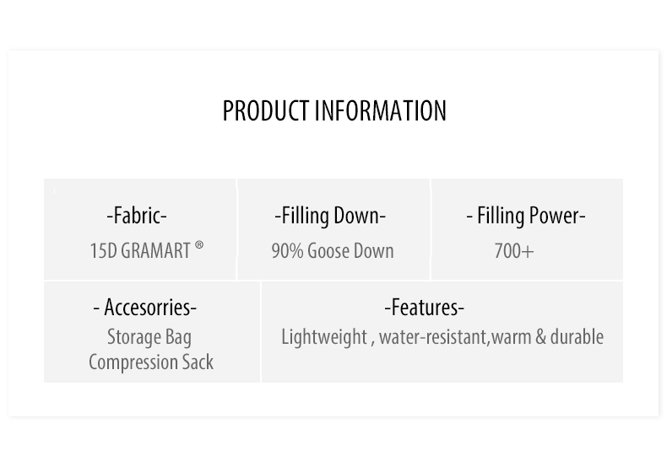Select the -Fabric- label
Screen dimensions: 667x450
[x=137, y=215]
